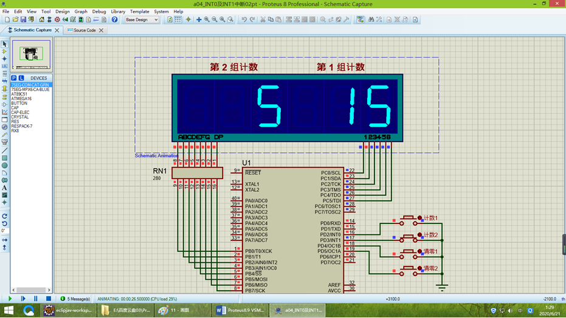
Task: Open the Word Proteus8.9 taskbar item
Action: click(240, 310)
